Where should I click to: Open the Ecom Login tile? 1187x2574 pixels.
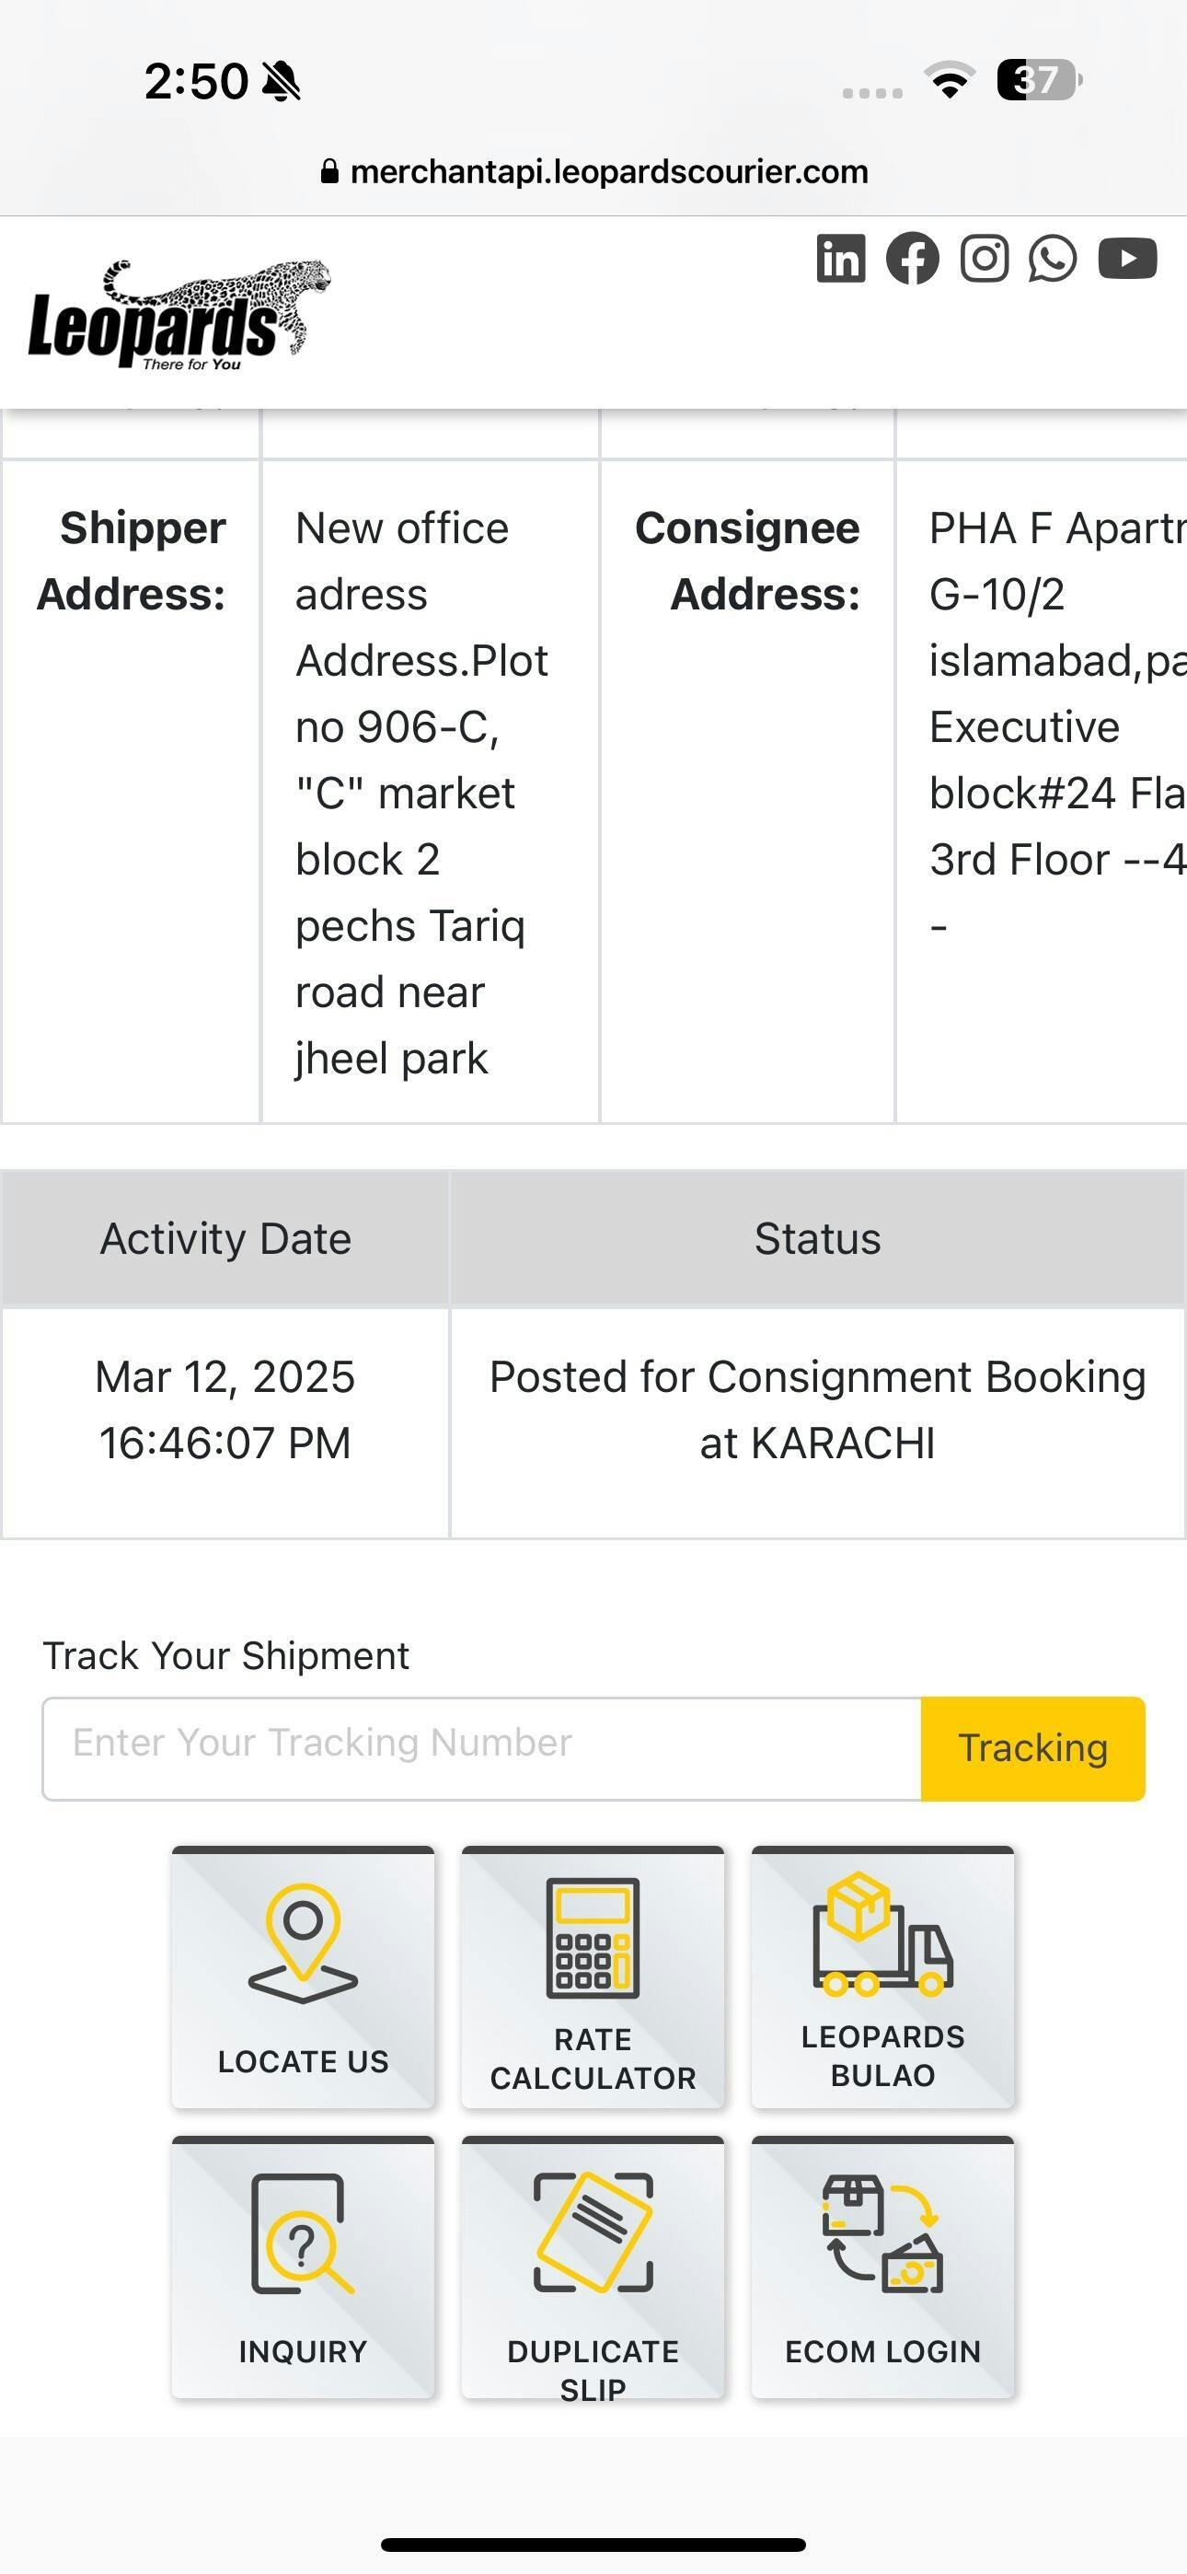882,2267
